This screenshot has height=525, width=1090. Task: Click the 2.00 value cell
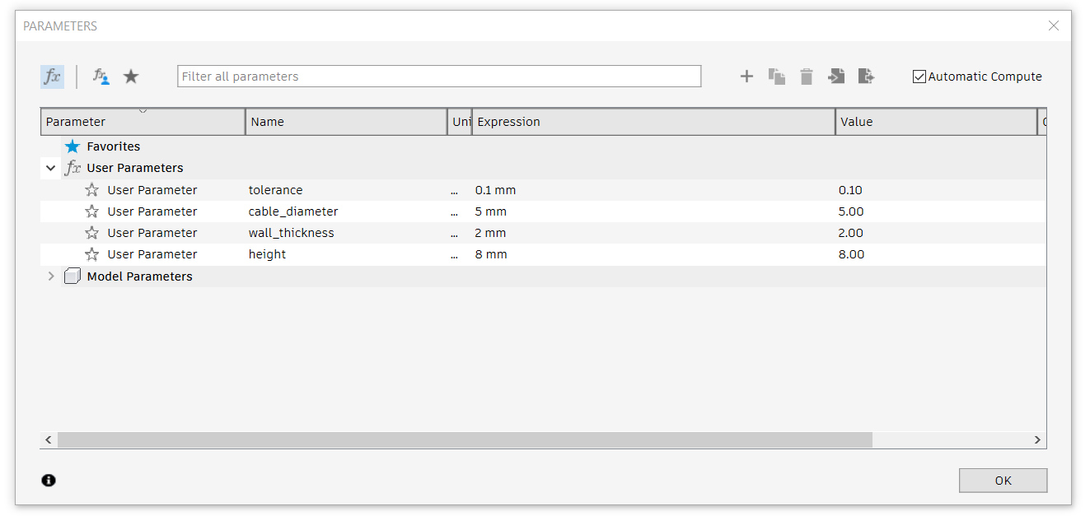(x=936, y=233)
